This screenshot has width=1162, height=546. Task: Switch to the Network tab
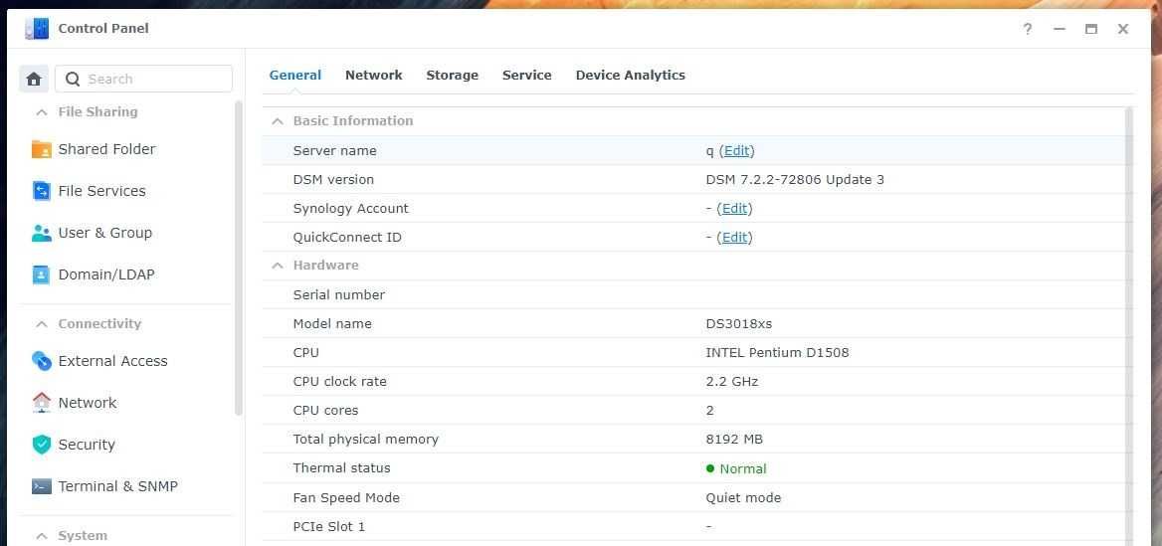click(x=373, y=75)
